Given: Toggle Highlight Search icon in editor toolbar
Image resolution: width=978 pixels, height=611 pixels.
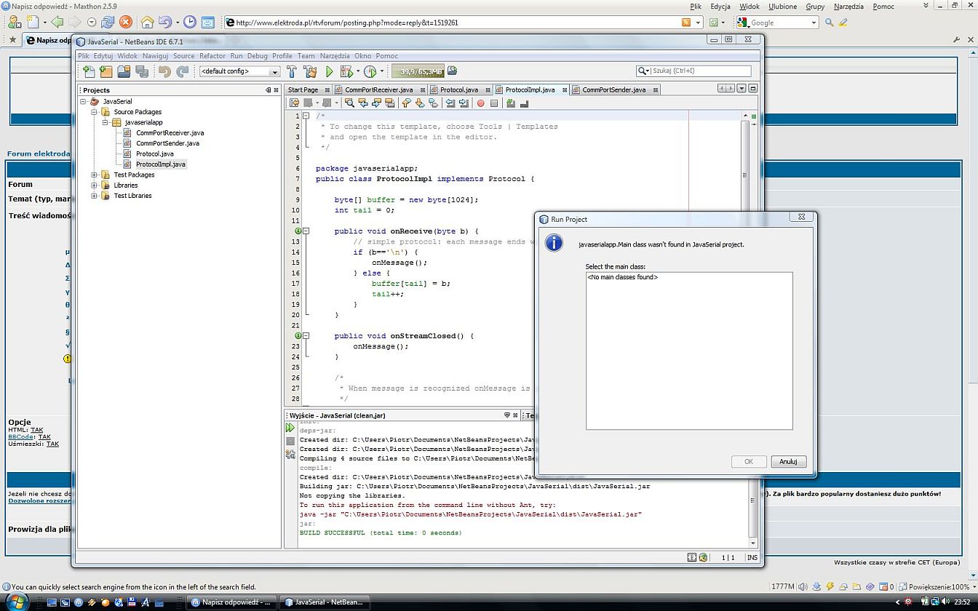Looking at the screenshot, I should [389, 103].
